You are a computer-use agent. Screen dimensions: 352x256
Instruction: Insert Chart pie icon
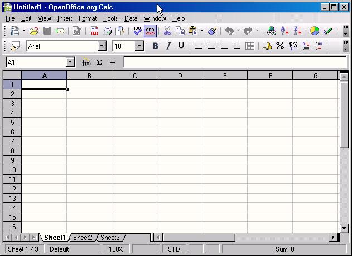pyautogui.click(x=315, y=31)
